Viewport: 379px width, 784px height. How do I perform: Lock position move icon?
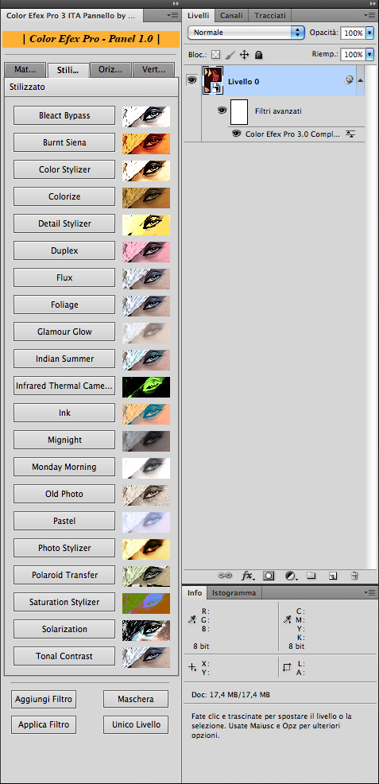(x=244, y=55)
